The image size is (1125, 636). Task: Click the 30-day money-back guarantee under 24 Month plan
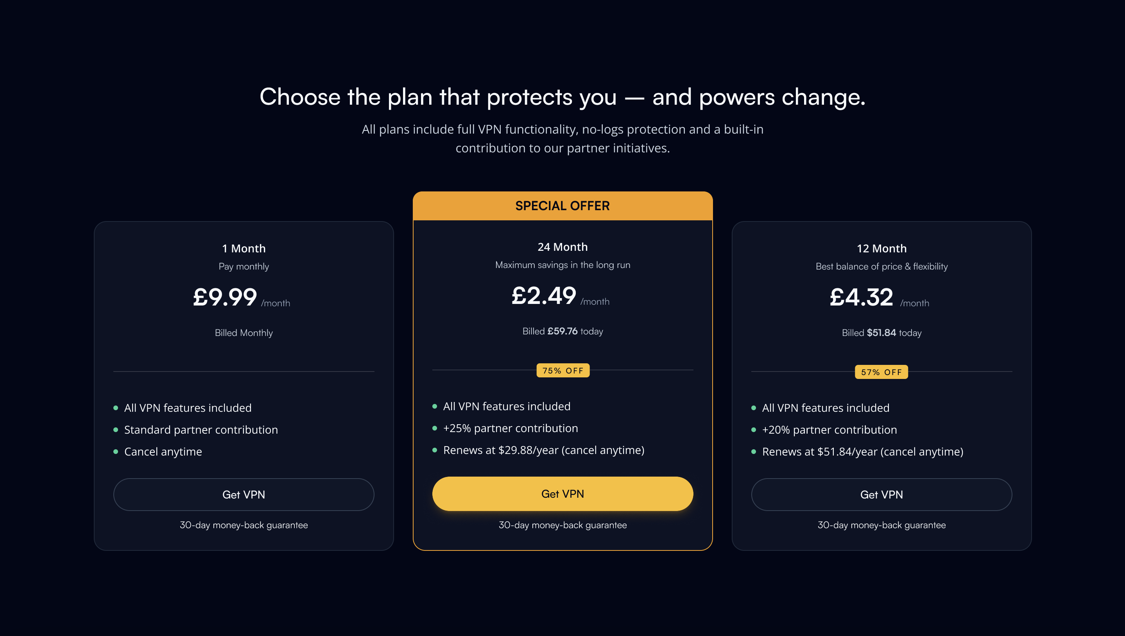(563, 525)
